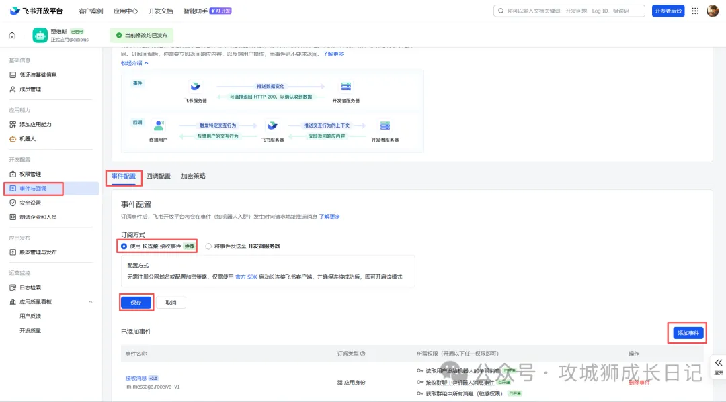Image resolution: width=726 pixels, height=402 pixels.
Task: Open the apps grid icon at top right
Action: click(x=695, y=11)
